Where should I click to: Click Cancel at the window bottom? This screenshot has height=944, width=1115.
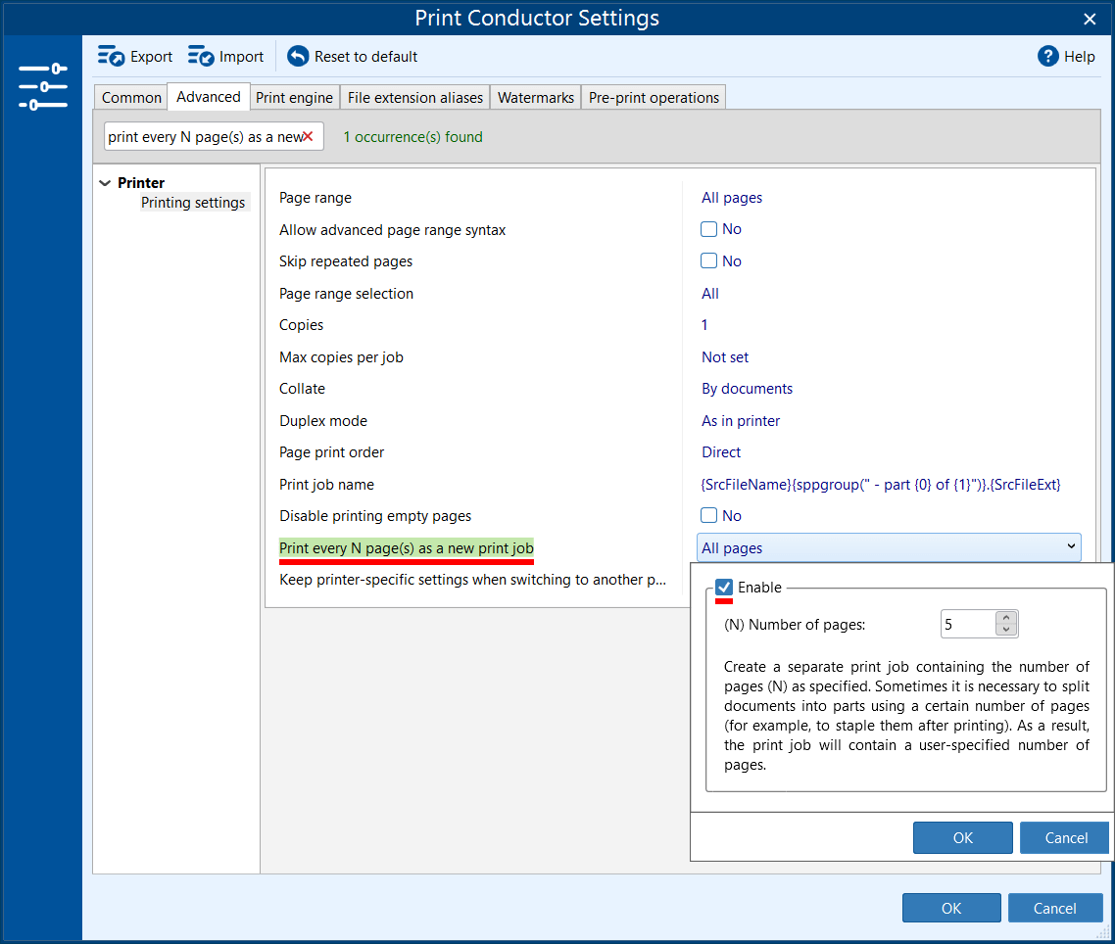coord(1054,908)
